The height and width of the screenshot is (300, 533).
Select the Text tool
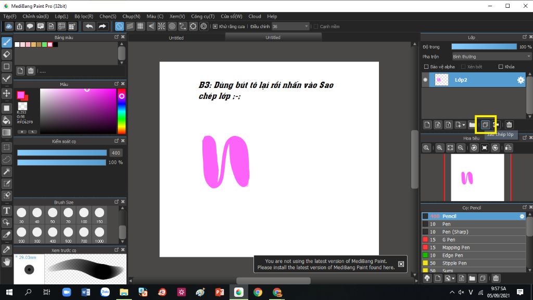point(6,210)
